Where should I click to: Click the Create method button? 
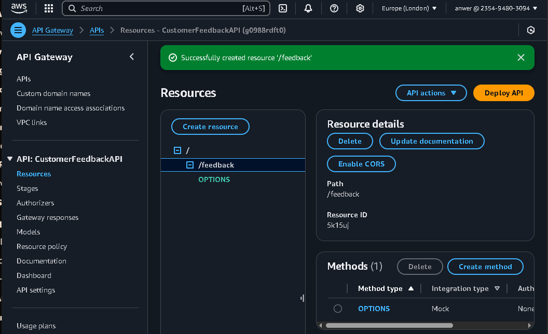tap(485, 267)
